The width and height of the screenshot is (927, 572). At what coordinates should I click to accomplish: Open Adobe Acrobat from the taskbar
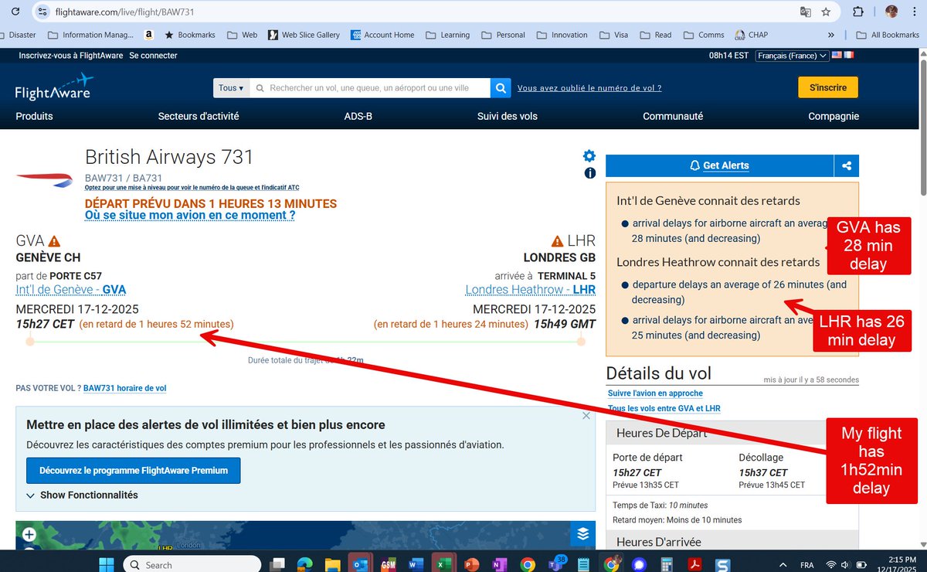[x=694, y=565]
